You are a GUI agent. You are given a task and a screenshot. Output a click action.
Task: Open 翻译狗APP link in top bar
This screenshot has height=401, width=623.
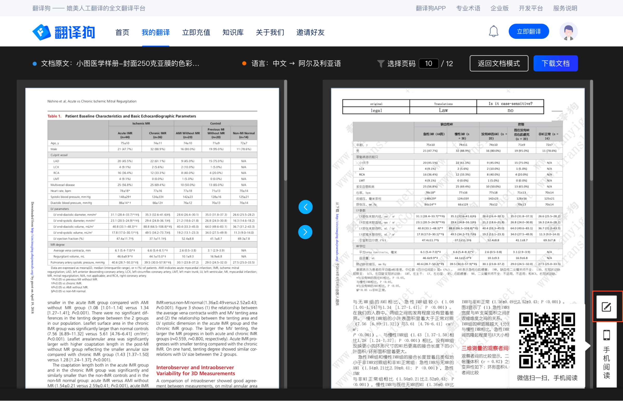[430, 8]
